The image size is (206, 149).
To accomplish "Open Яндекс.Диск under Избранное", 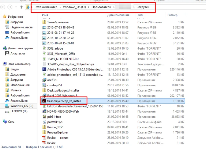I will (x=19, y=38).
